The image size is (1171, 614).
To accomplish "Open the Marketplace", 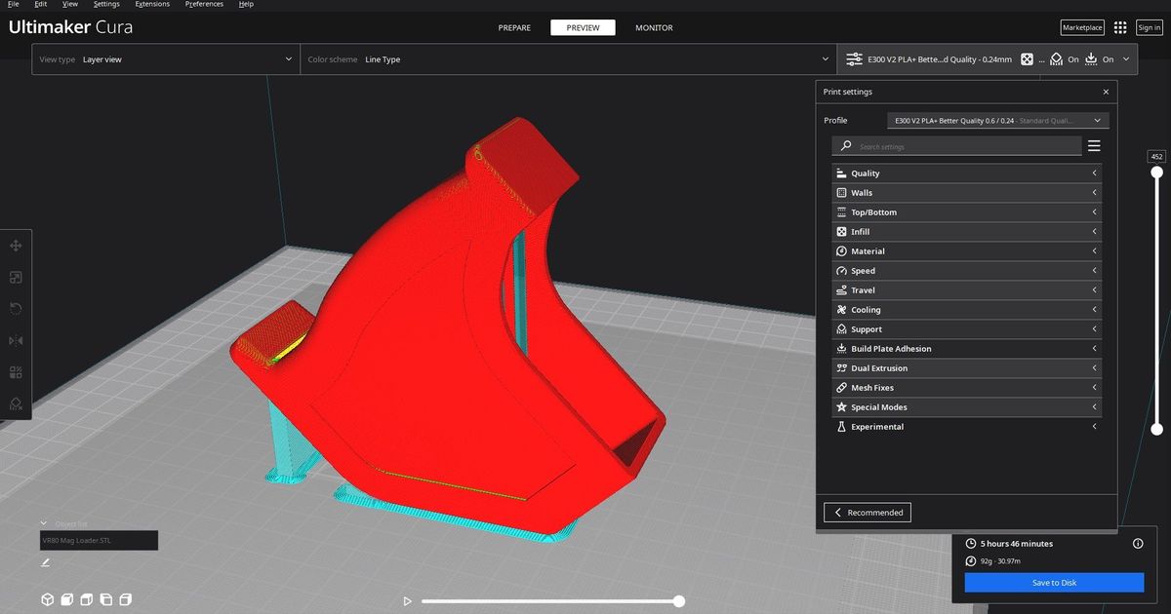I will point(1081,27).
